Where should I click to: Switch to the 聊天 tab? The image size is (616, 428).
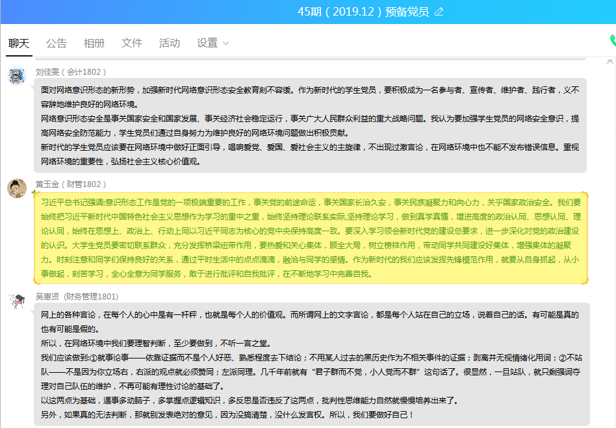click(x=19, y=43)
